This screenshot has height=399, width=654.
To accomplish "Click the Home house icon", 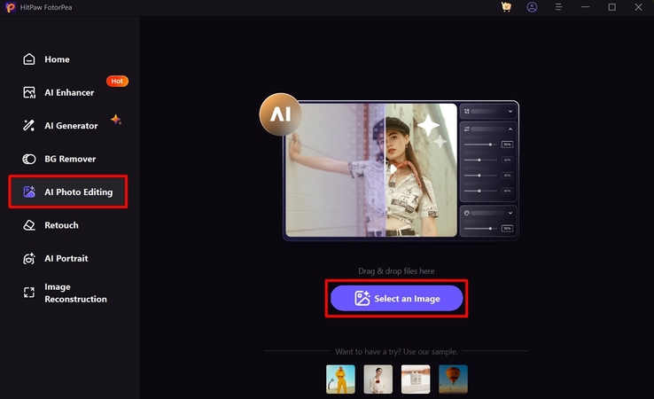I will (28, 59).
